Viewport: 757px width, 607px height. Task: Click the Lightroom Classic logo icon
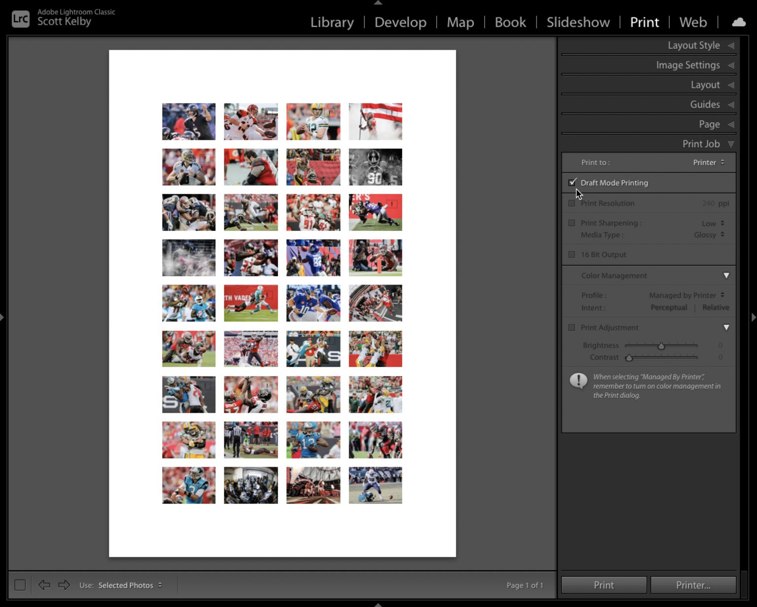(x=20, y=18)
